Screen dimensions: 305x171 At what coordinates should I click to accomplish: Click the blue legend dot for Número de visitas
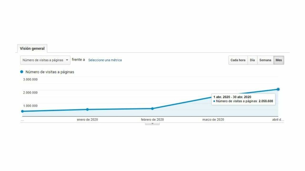pos(22,72)
